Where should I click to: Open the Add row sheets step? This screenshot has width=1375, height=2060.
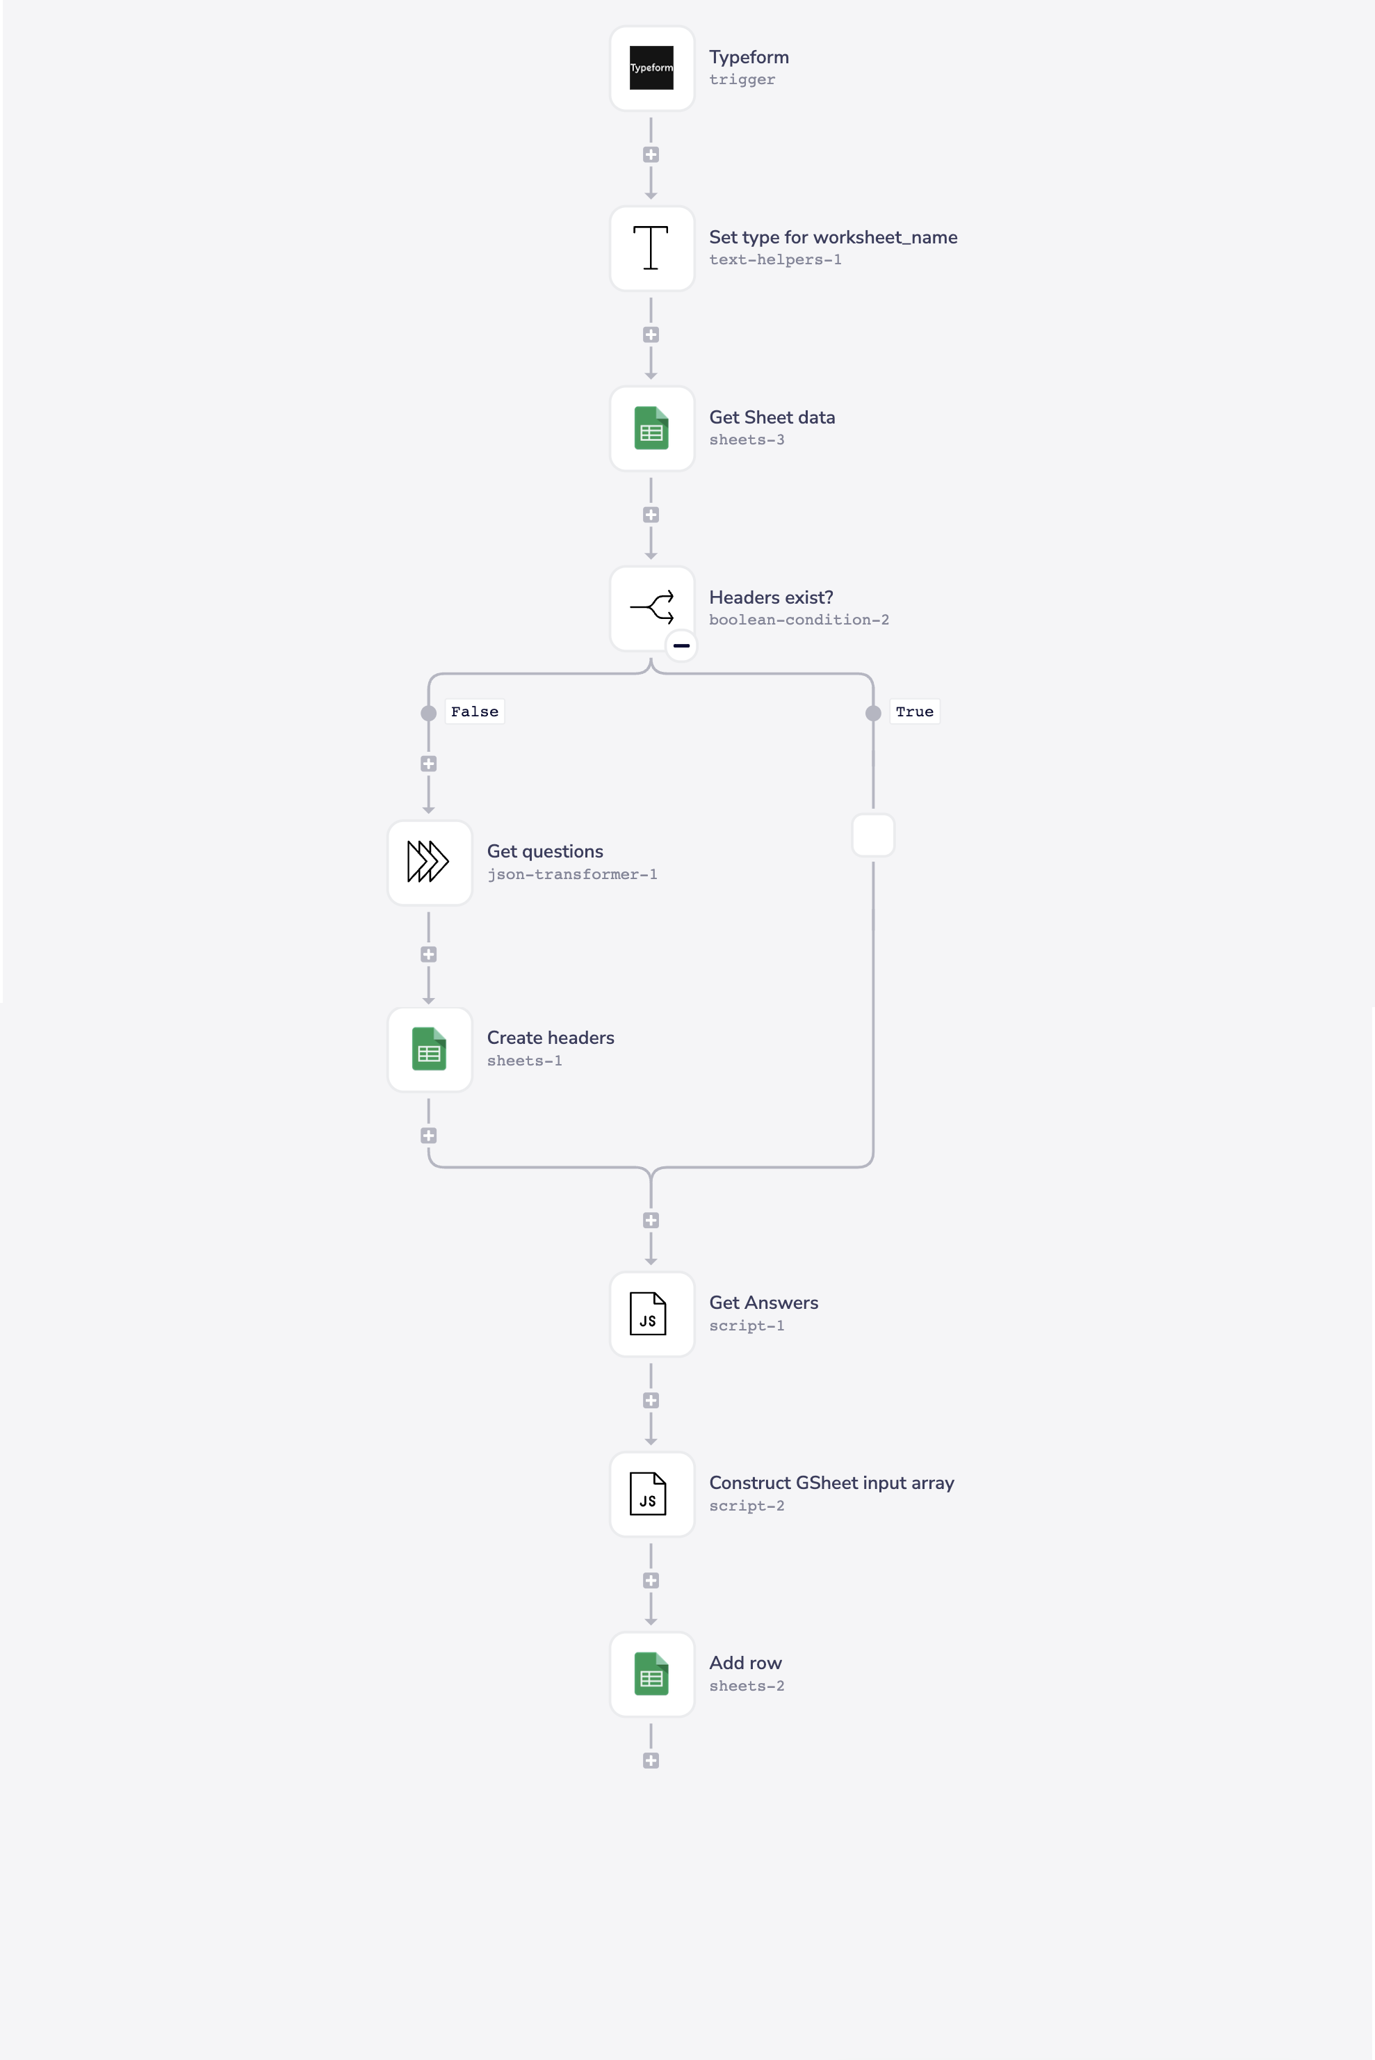[x=651, y=1674]
